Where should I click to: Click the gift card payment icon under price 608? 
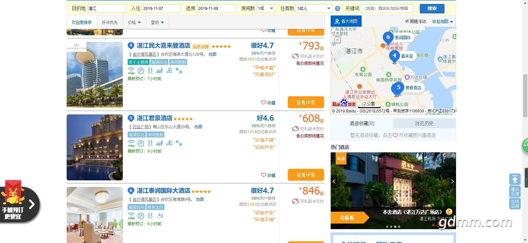(x=295, y=129)
